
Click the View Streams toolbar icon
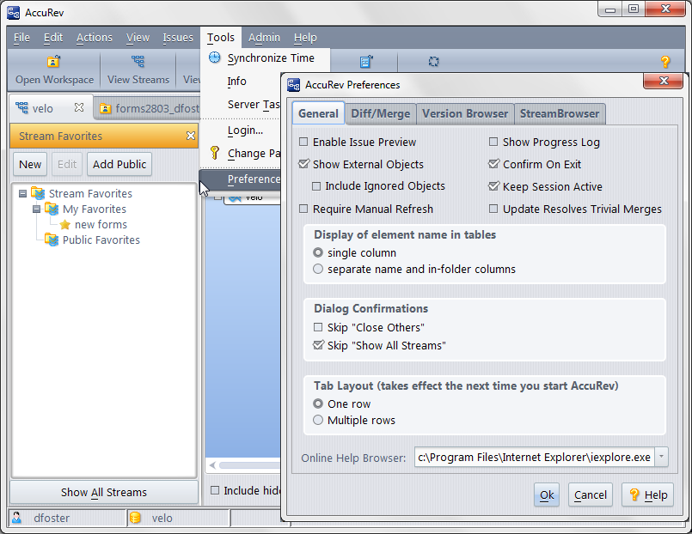click(x=138, y=62)
